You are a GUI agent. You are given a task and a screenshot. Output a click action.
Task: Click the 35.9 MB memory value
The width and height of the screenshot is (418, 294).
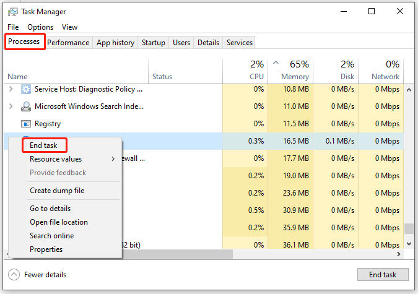(295, 228)
